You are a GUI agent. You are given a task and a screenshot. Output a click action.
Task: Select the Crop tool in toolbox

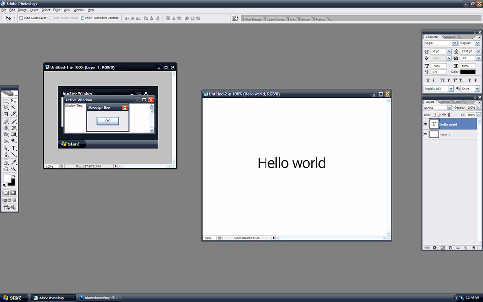[x=6, y=114]
